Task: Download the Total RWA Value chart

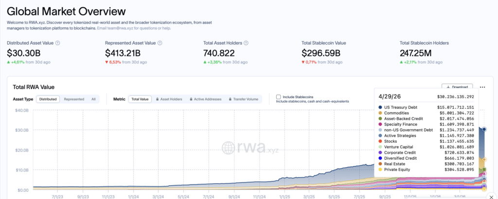Action: click(457, 87)
